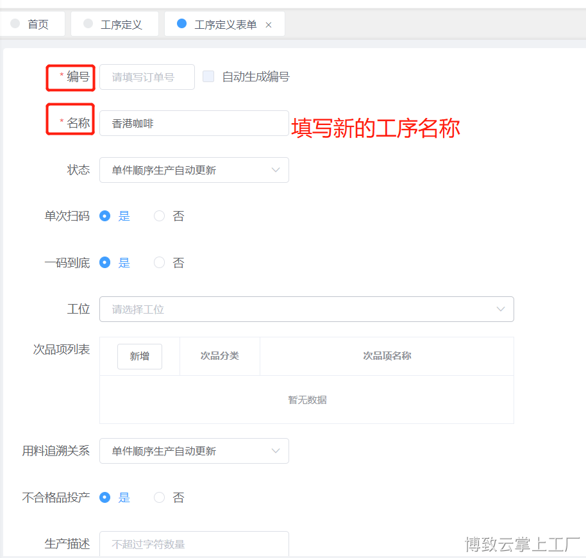
Task: Choose 是 for 一码到底
Action: 105,262
